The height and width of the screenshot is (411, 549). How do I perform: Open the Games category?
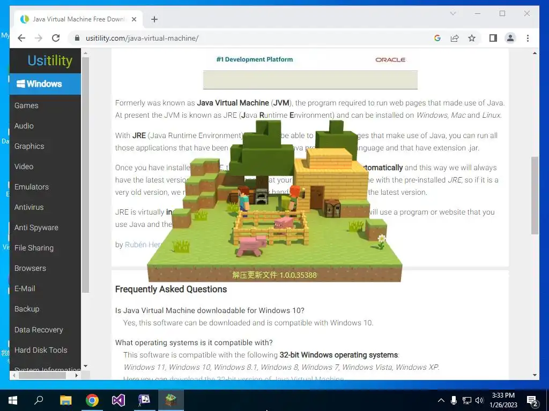[x=26, y=105]
